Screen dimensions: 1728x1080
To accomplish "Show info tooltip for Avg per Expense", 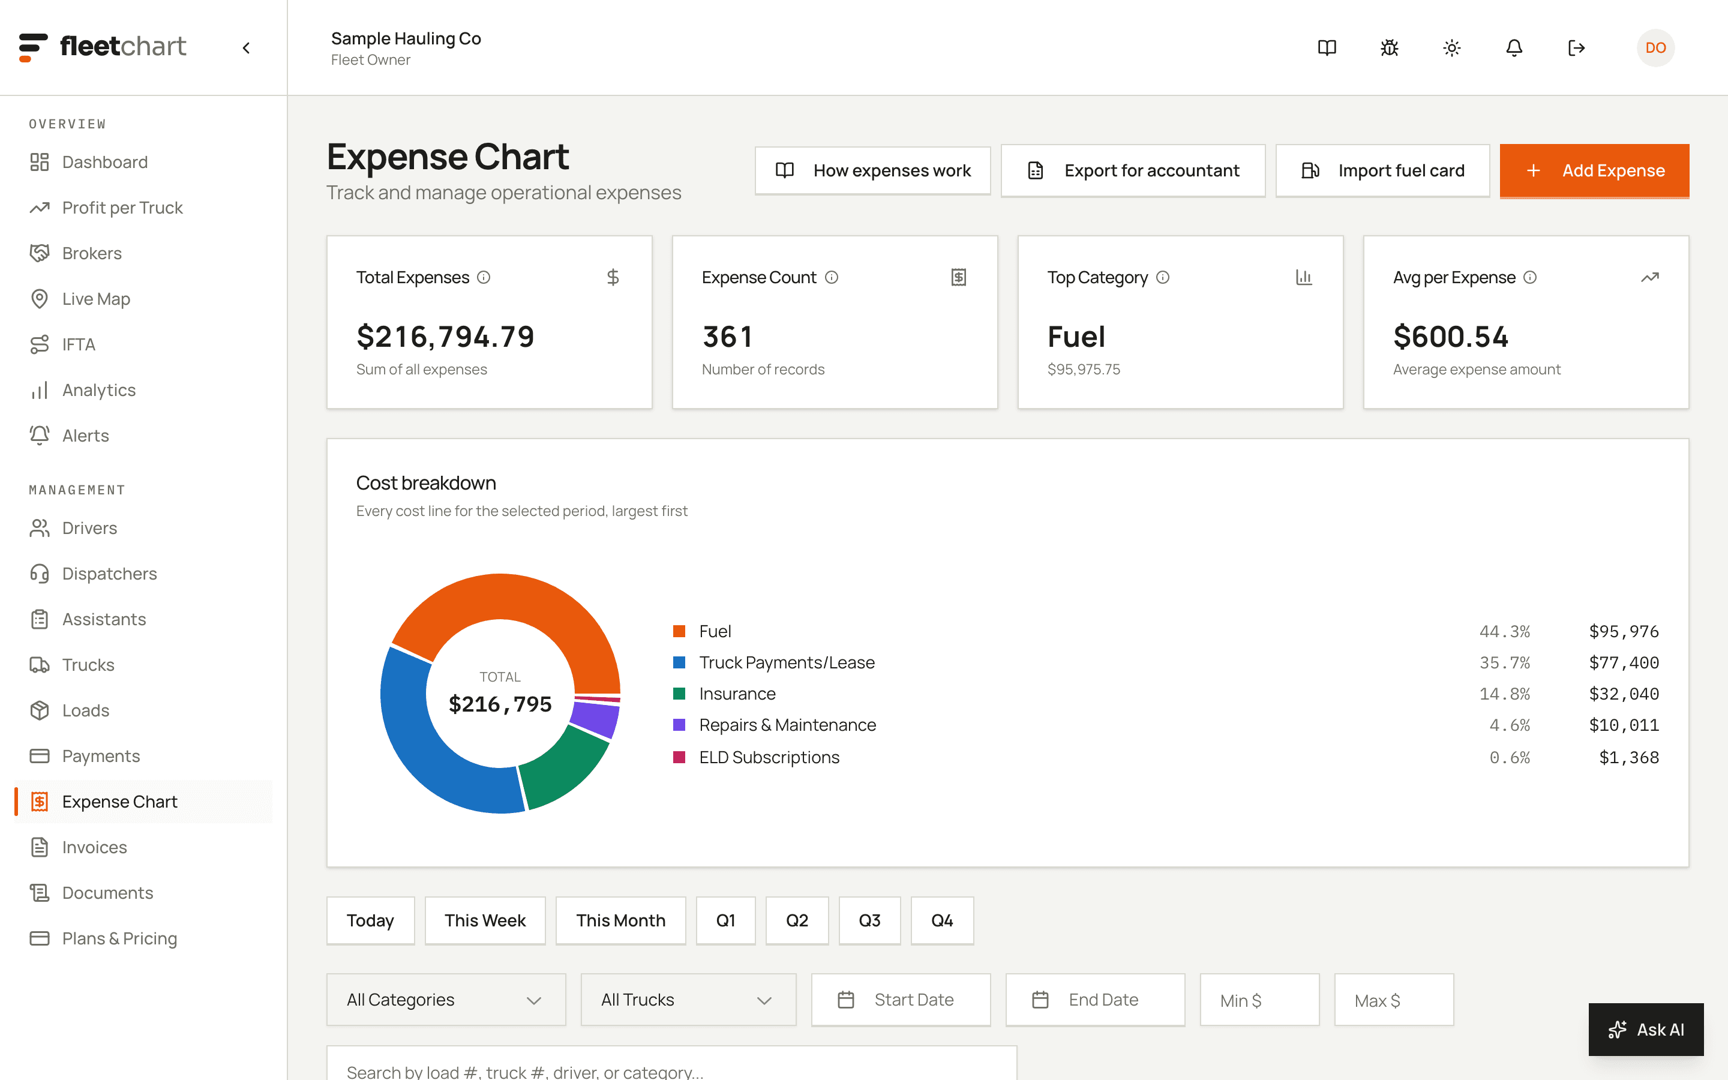I will point(1530,277).
